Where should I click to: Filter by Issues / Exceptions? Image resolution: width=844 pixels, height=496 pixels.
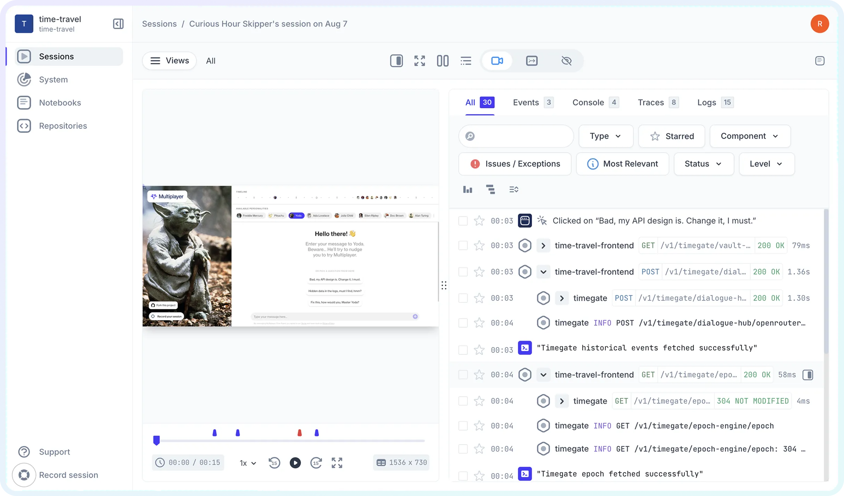pos(515,164)
